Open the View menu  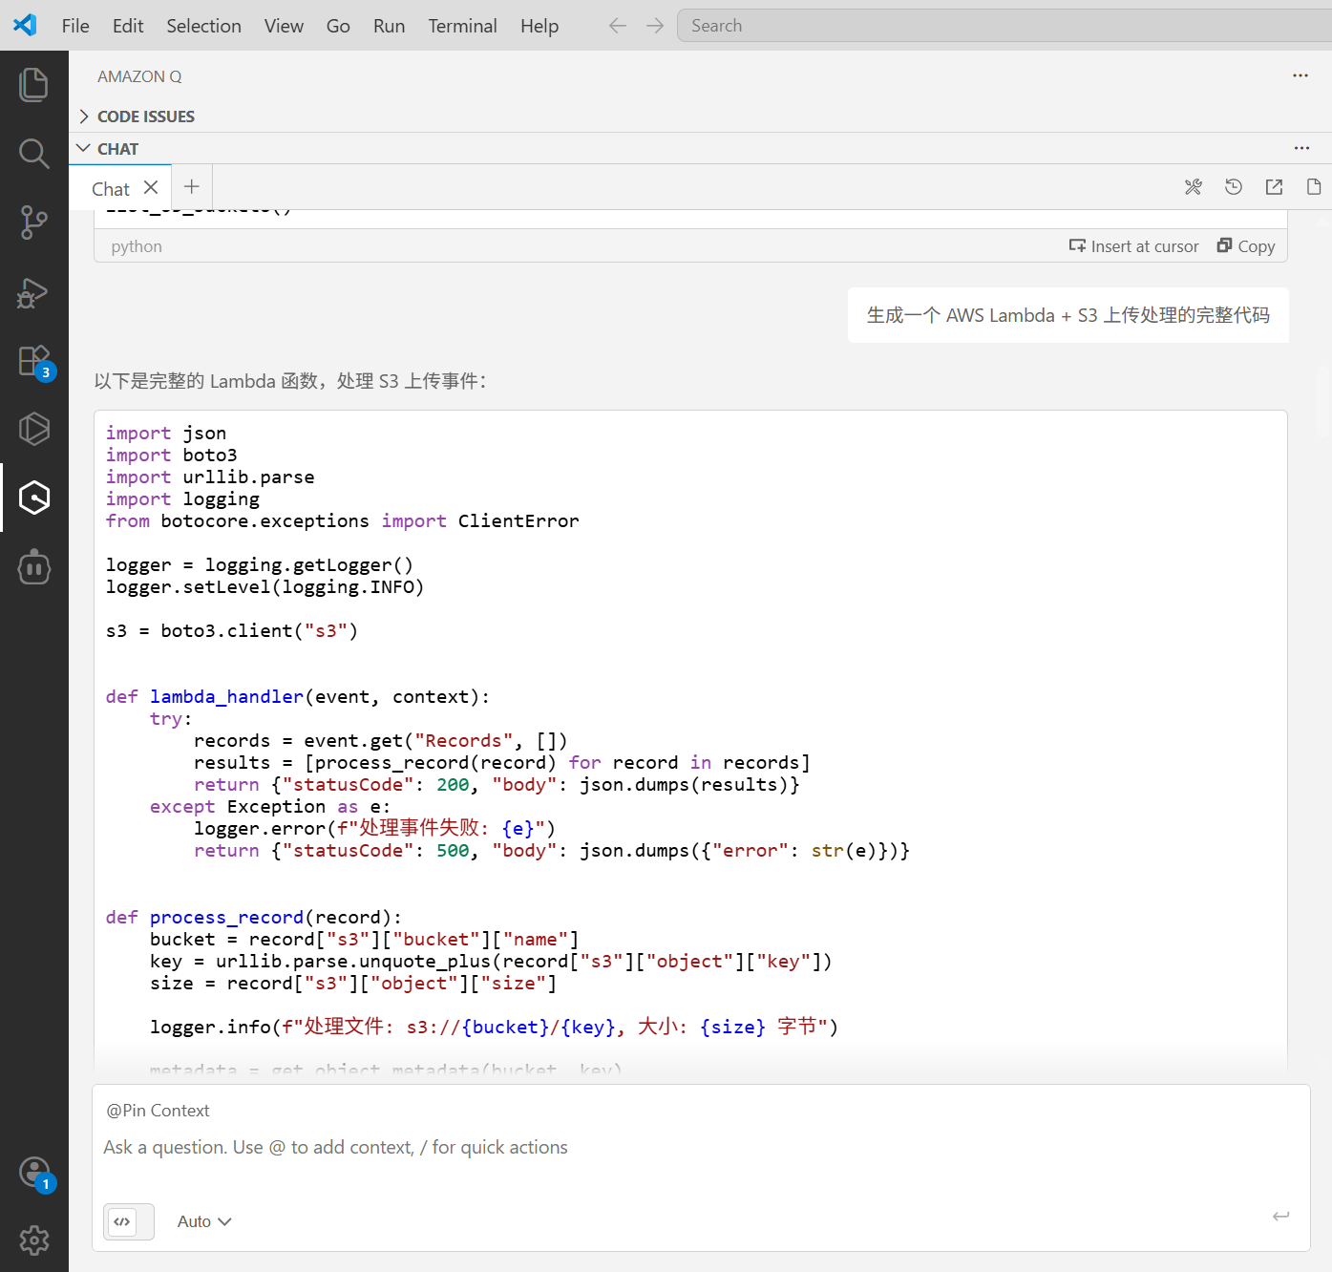pos(284,26)
